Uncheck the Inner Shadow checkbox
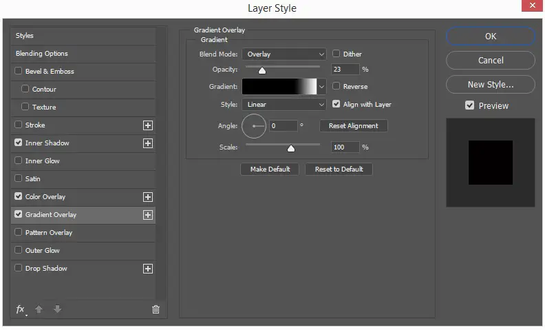The height and width of the screenshot is (330, 545). click(x=18, y=143)
